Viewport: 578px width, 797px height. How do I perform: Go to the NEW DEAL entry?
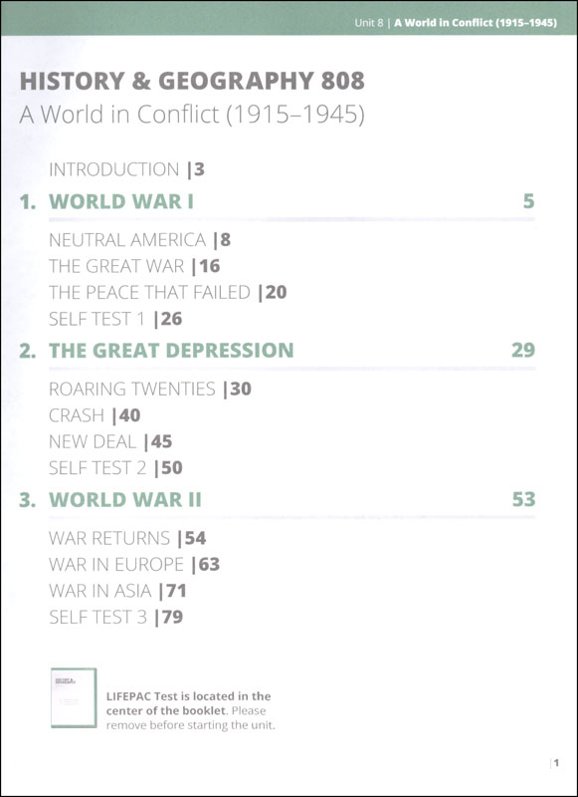110,442
